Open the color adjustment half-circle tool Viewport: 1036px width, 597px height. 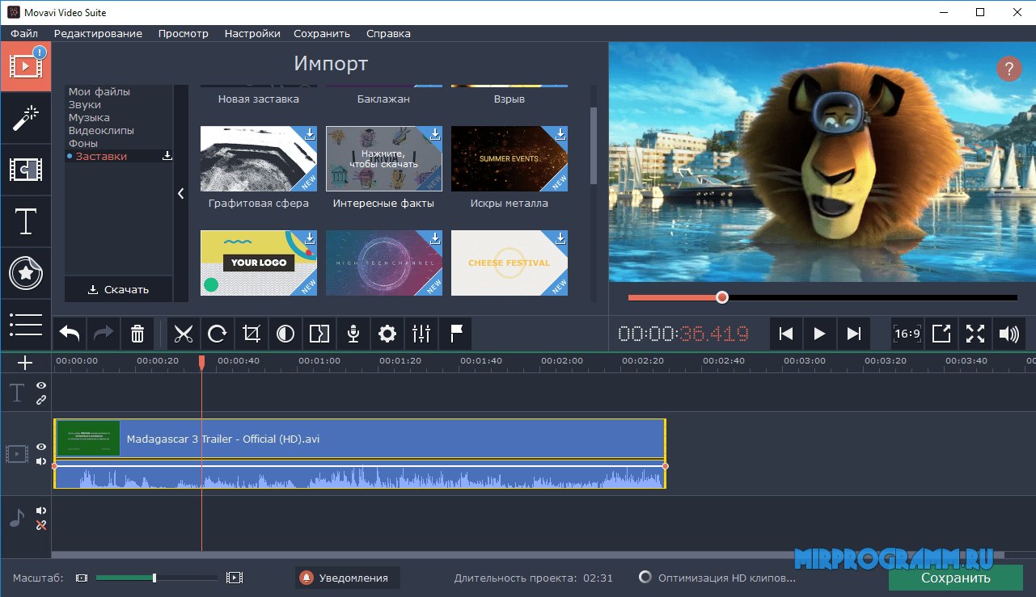(285, 334)
